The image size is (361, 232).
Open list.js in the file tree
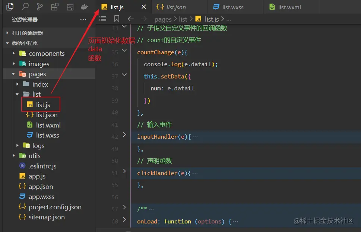43,105
